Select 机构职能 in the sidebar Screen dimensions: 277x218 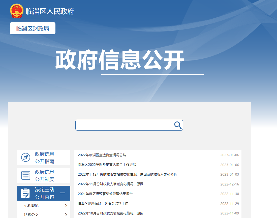(31, 206)
